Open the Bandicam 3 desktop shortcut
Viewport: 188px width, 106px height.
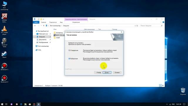click(x=4, y=67)
